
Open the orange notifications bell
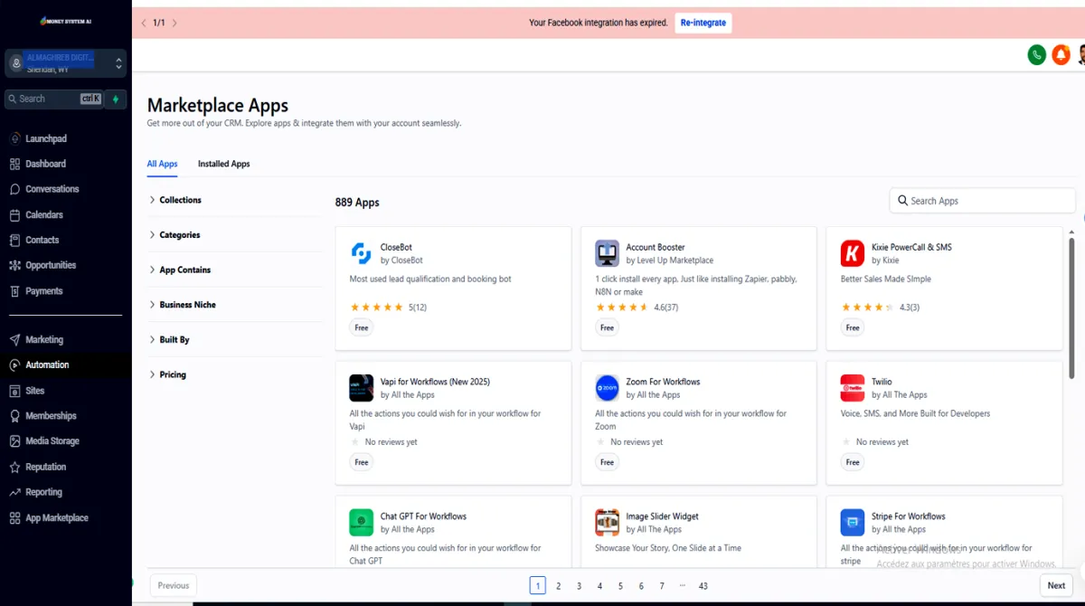click(x=1061, y=55)
